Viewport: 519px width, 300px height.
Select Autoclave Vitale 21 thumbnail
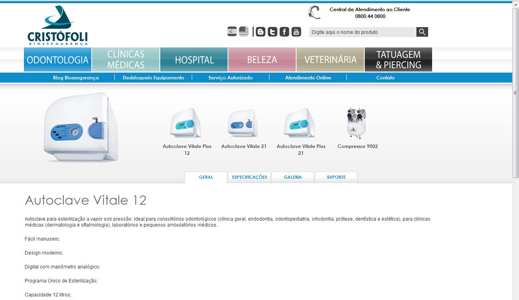coord(243,123)
